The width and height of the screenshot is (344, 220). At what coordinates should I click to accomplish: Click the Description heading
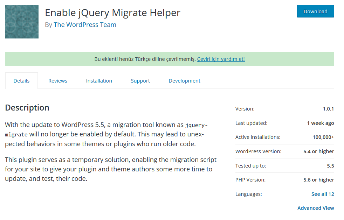click(x=27, y=108)
